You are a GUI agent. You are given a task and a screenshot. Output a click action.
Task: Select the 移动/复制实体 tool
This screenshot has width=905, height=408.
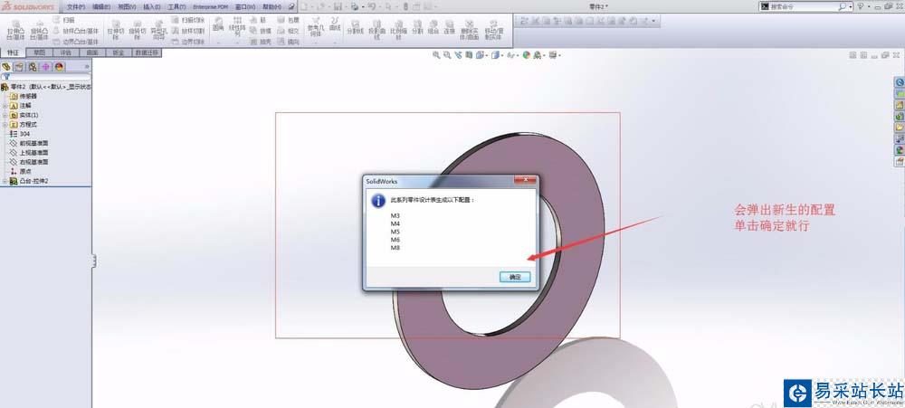[x=493, y=28]
